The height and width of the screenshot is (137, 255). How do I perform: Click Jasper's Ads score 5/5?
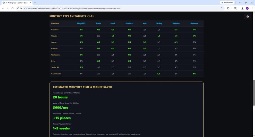tap(145, 42)
